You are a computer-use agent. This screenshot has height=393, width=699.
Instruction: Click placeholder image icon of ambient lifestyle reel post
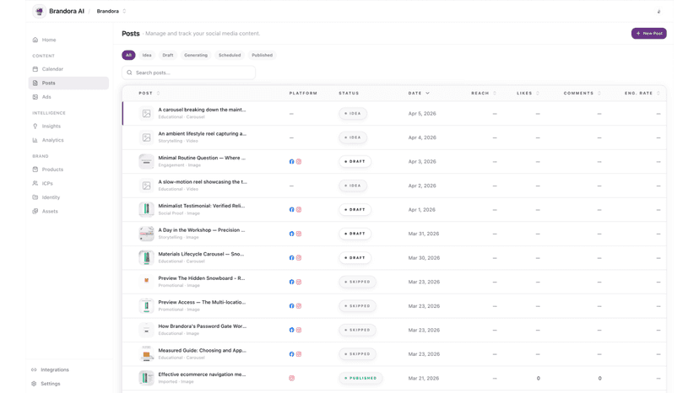(x=146, y=137)
